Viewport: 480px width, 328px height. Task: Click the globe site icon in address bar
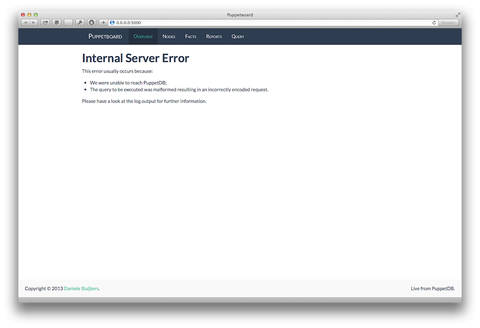click(x=112, y=22)
